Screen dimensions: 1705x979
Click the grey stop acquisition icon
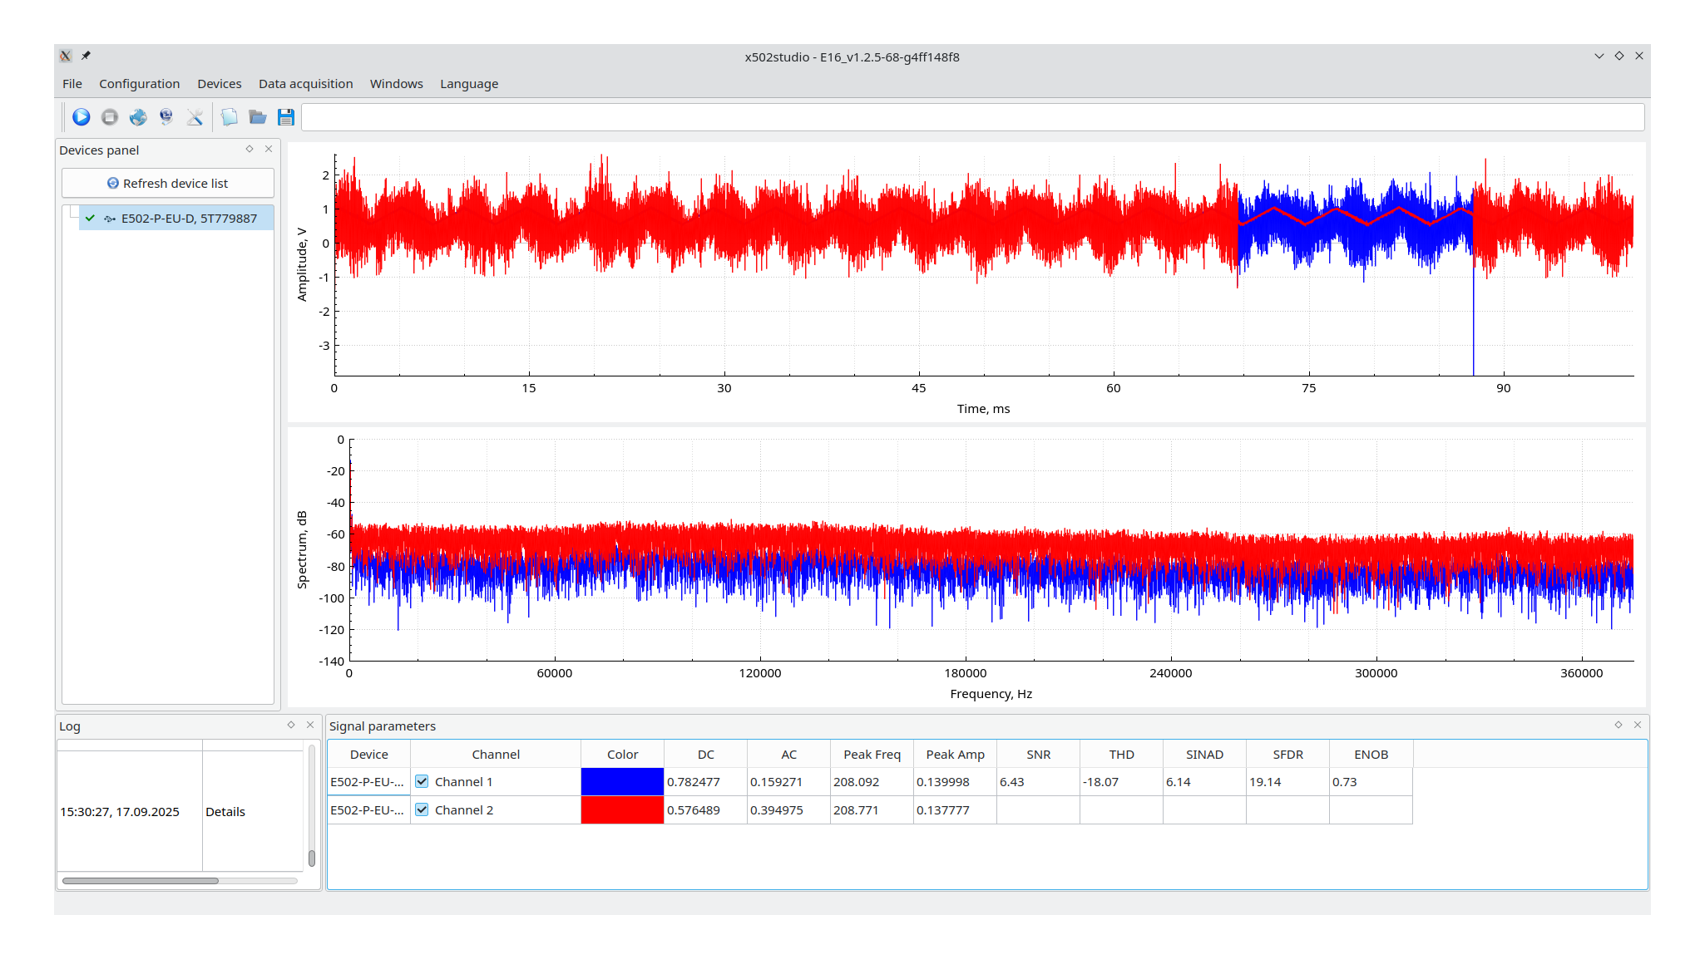point(110,117)
